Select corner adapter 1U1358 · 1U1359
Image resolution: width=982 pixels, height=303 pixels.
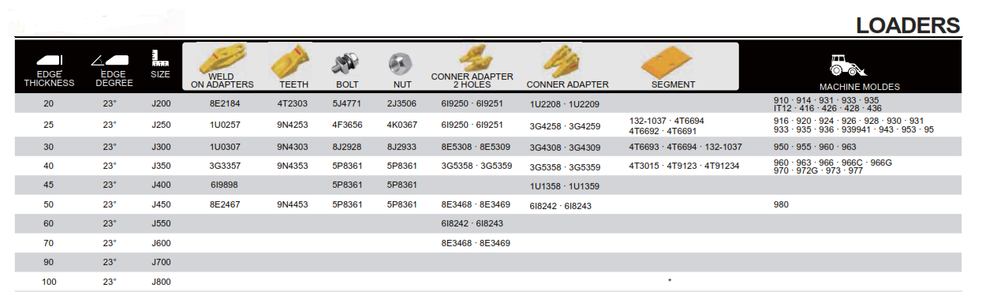pos(565,186)
